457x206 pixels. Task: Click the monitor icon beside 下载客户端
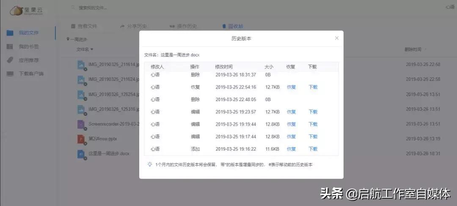(10, 74)
